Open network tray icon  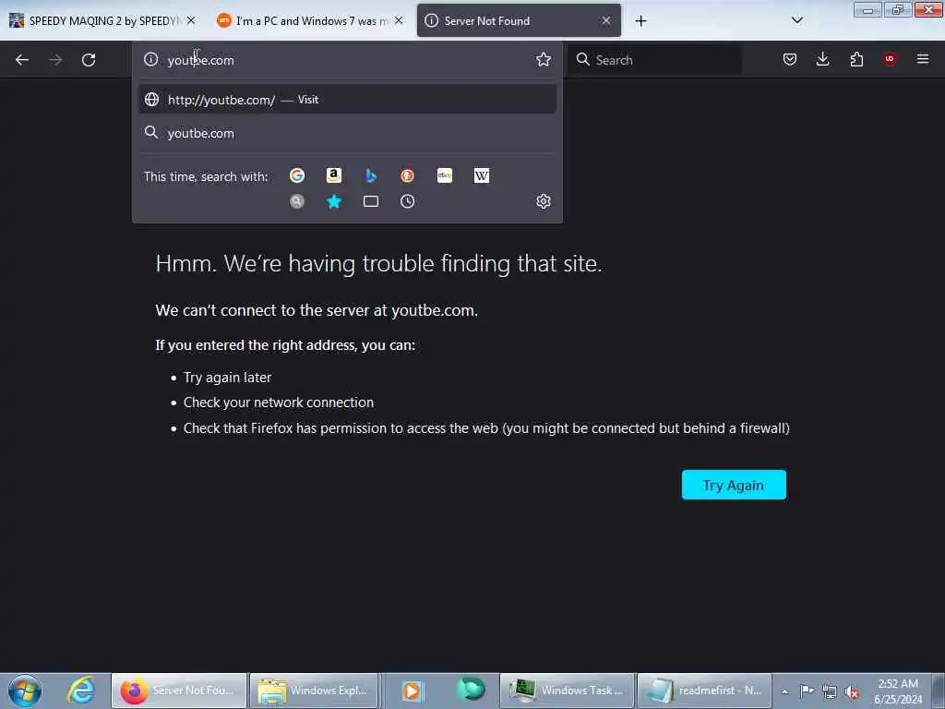[x=830, y=691]
